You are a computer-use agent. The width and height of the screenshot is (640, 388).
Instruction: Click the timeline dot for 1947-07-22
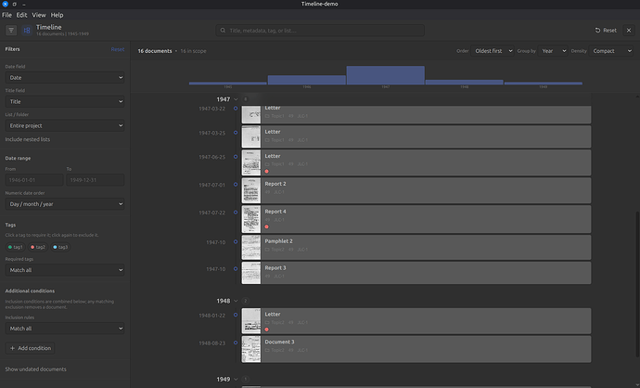pos(236,212)
